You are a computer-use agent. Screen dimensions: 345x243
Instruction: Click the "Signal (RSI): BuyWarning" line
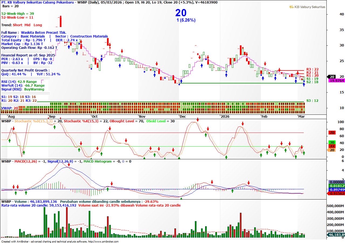pos(23,89)
